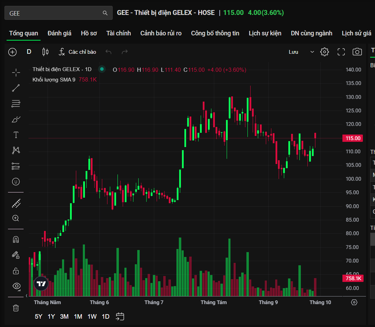
Task: Select the zoom in tool
Action: tap(16, 218)
